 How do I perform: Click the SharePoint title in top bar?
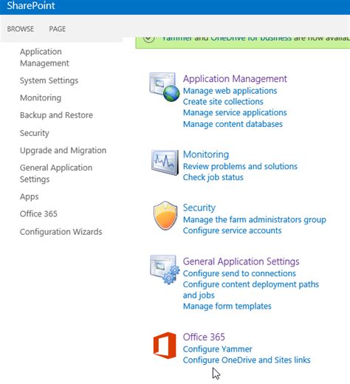pos(31,5)
